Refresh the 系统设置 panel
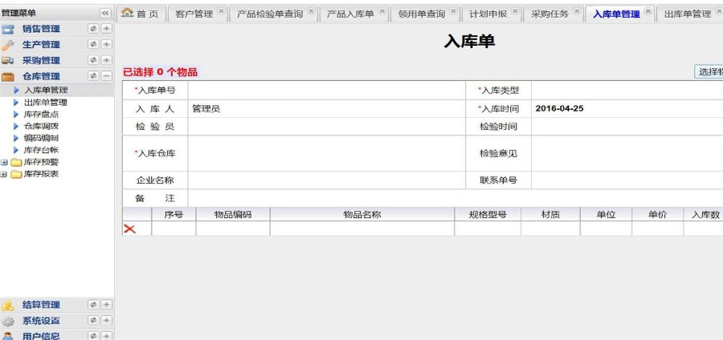The width and height of the screenshot is (723, 340). pos(93,320)
